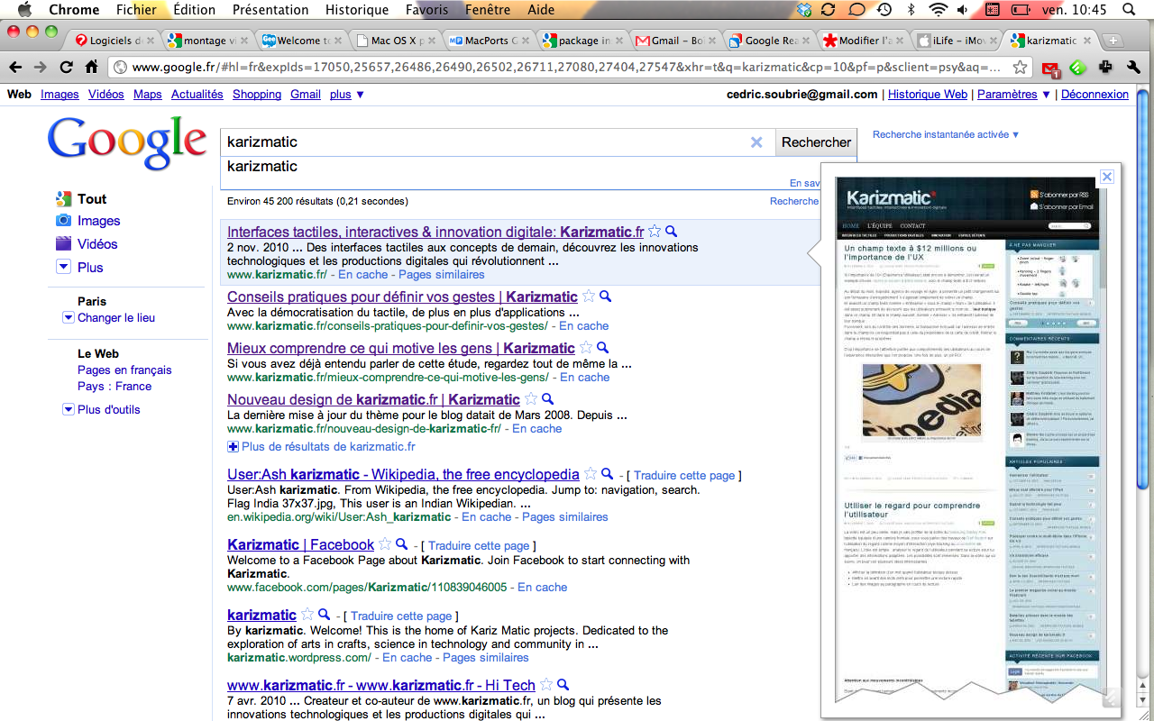Preview 'Nouveau design' result with magnifier
The image size is (1154, 721).
click(x=547, y=399)
